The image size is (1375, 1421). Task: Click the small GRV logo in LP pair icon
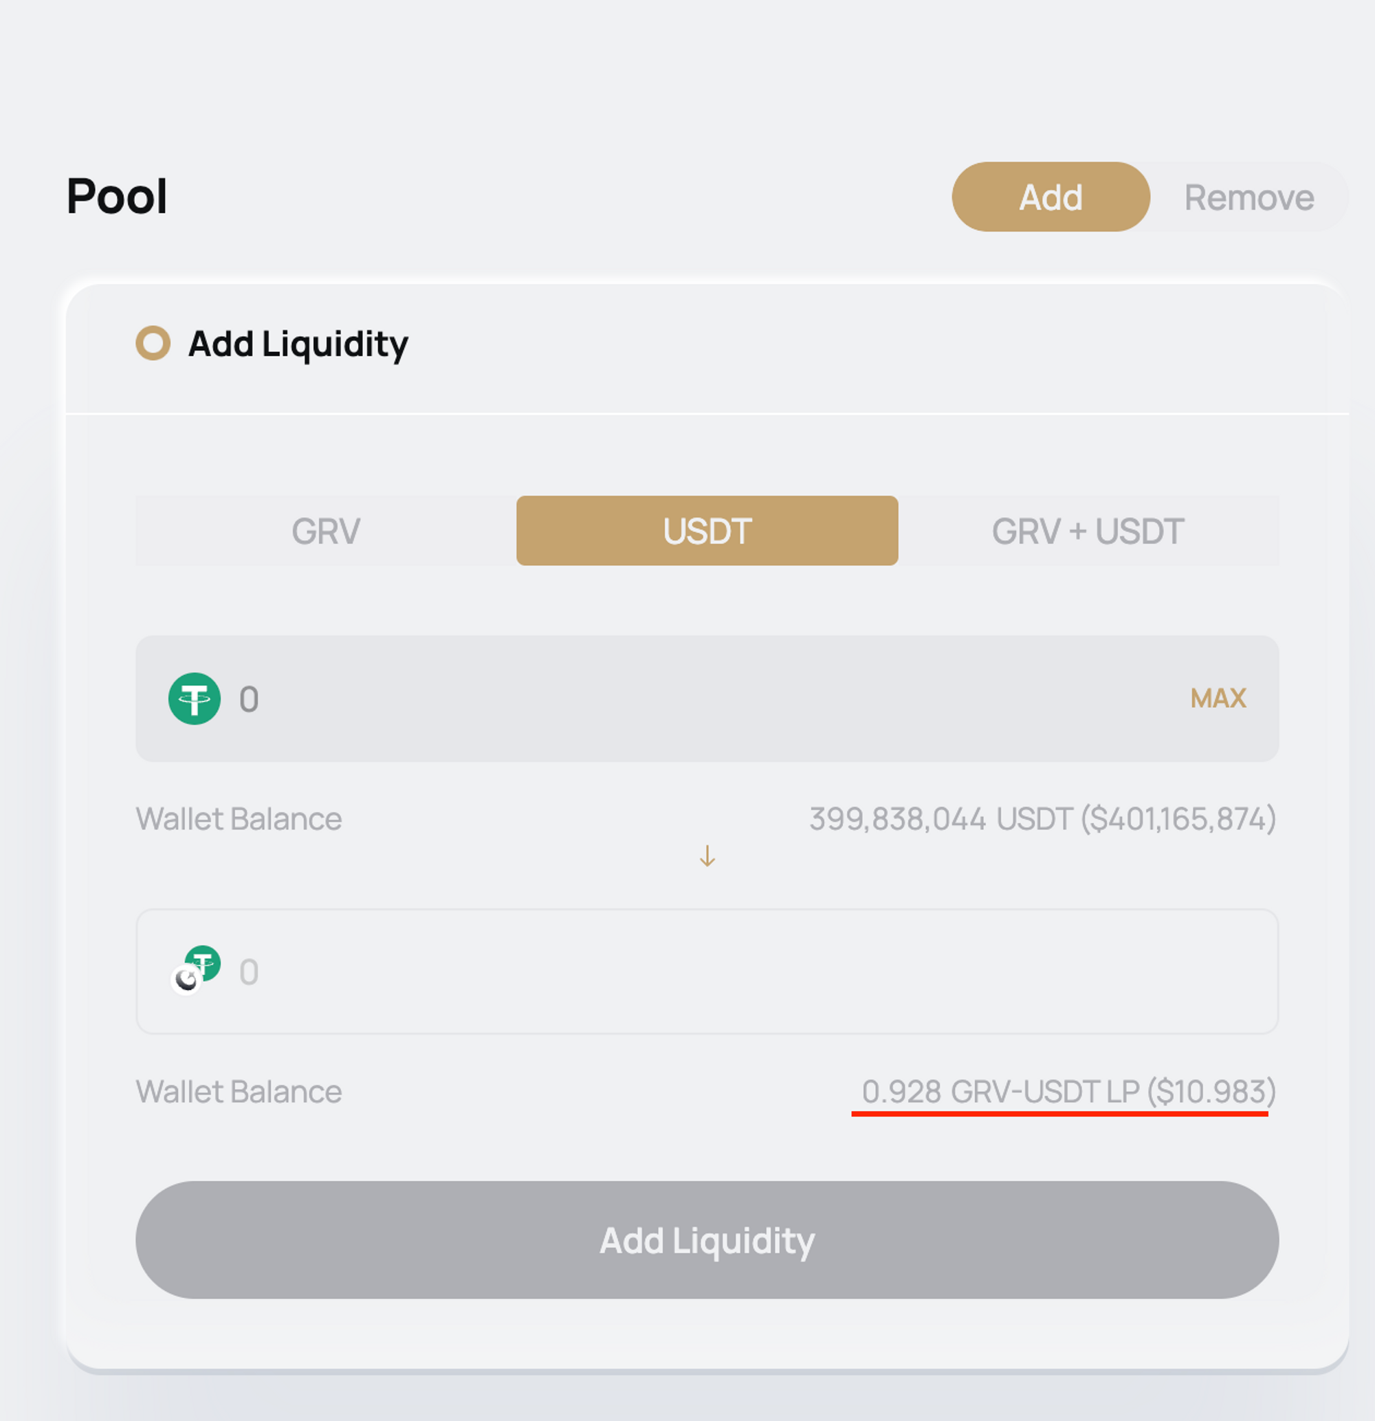click(x=186, y=980)
